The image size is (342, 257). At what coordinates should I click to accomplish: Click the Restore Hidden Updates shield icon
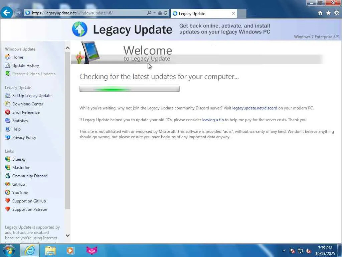[8, 74]
